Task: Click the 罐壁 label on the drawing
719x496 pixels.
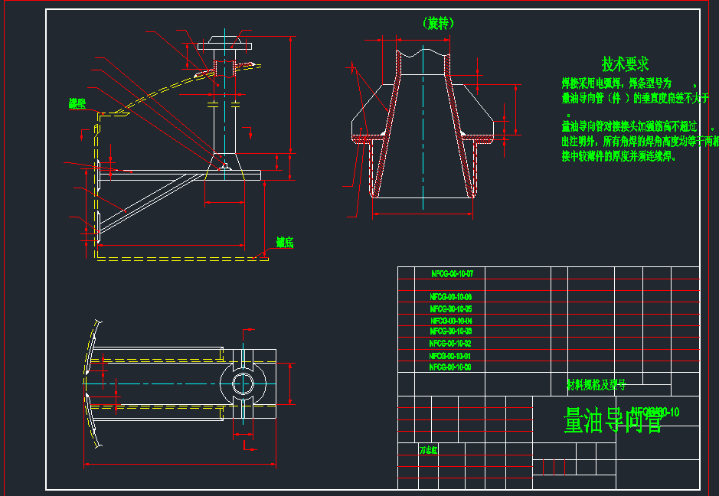Action: pos(77,104)
